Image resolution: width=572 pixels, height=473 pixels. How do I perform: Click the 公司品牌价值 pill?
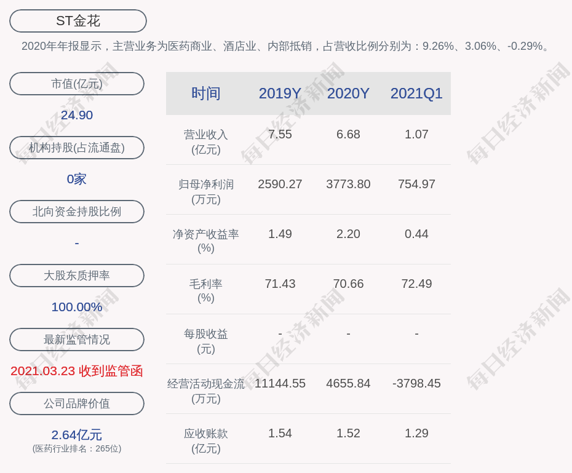(77, 403)
